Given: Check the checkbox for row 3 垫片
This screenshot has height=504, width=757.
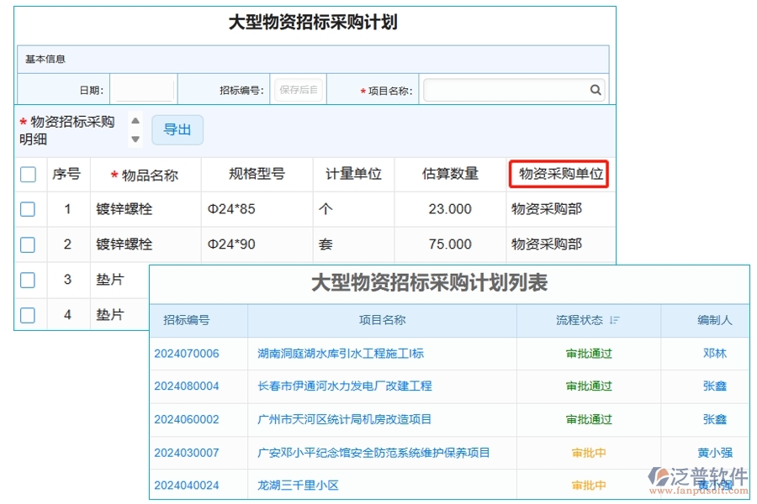Looking at the screenshot, I should click(28, 280).
